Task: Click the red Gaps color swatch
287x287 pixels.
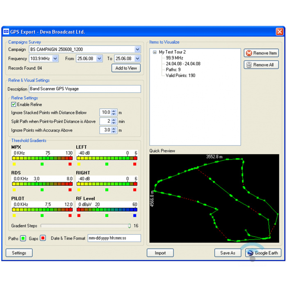Action: 43,238
